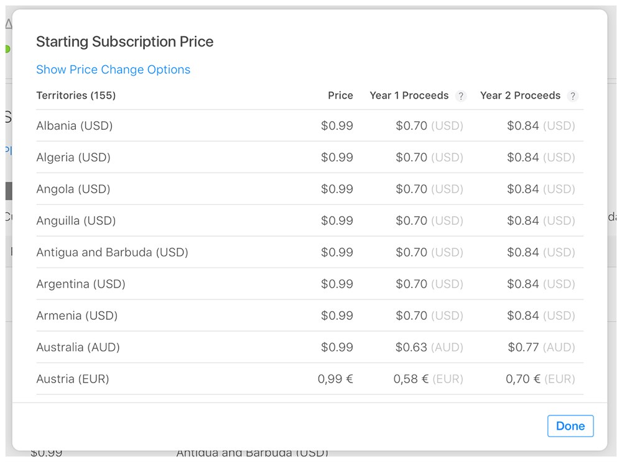The height and width of the screenshot is (462, 622).
Task: Select the Austria (EUR) territory row
Action: click(x=309, y=379)
